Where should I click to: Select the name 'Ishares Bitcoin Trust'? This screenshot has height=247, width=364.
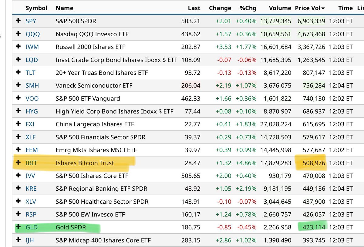point(85,163)
